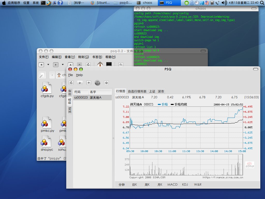This screenshot has width=265, height=199.
Task: Show the 日K chart
Action: (x=135, y=184)
